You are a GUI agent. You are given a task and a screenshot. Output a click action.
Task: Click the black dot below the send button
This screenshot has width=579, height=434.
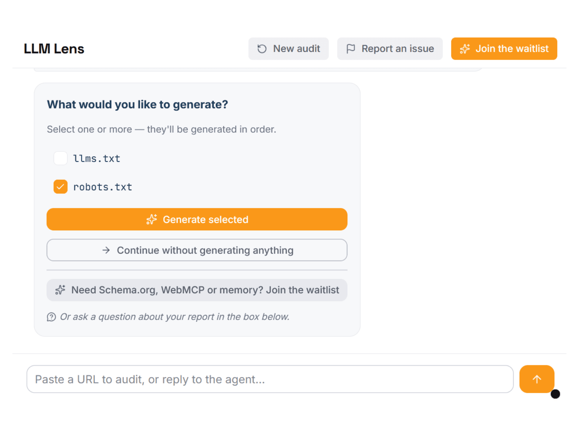point(555,394)
